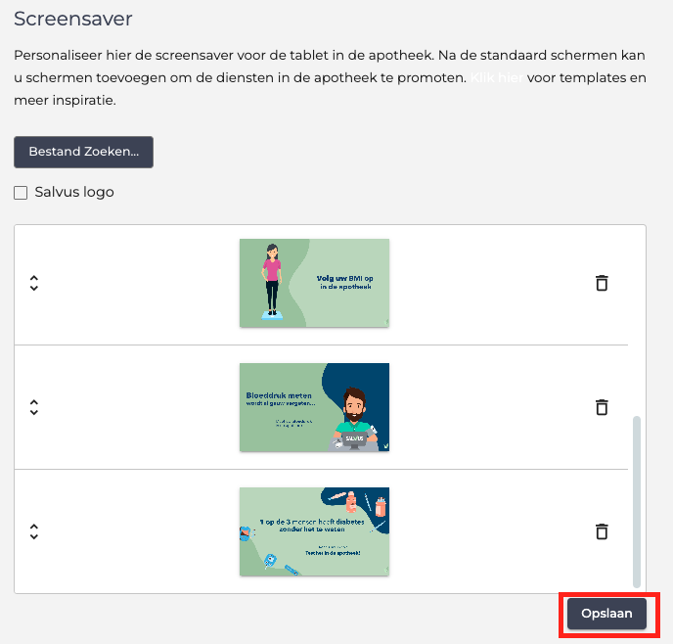Click the up chevron on the Bloeddruk row
Image resolution: width=673 pixels, height=644 pixels.
click(33, 402)
